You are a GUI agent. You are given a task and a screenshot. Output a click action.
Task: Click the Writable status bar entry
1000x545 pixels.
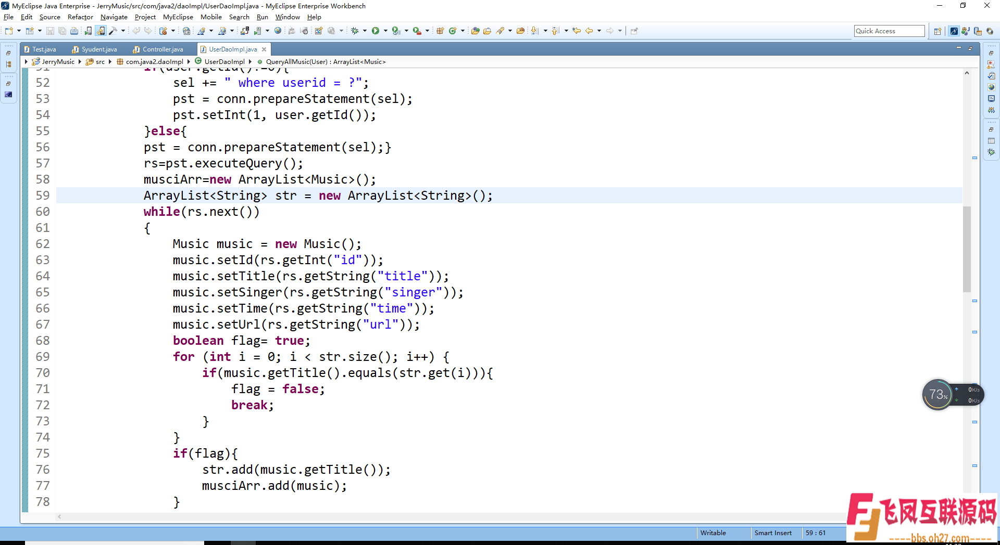[x=713, y=533]
